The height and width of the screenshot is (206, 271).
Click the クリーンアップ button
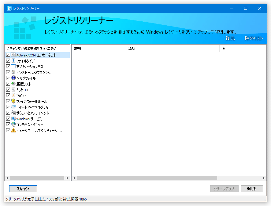224,189
